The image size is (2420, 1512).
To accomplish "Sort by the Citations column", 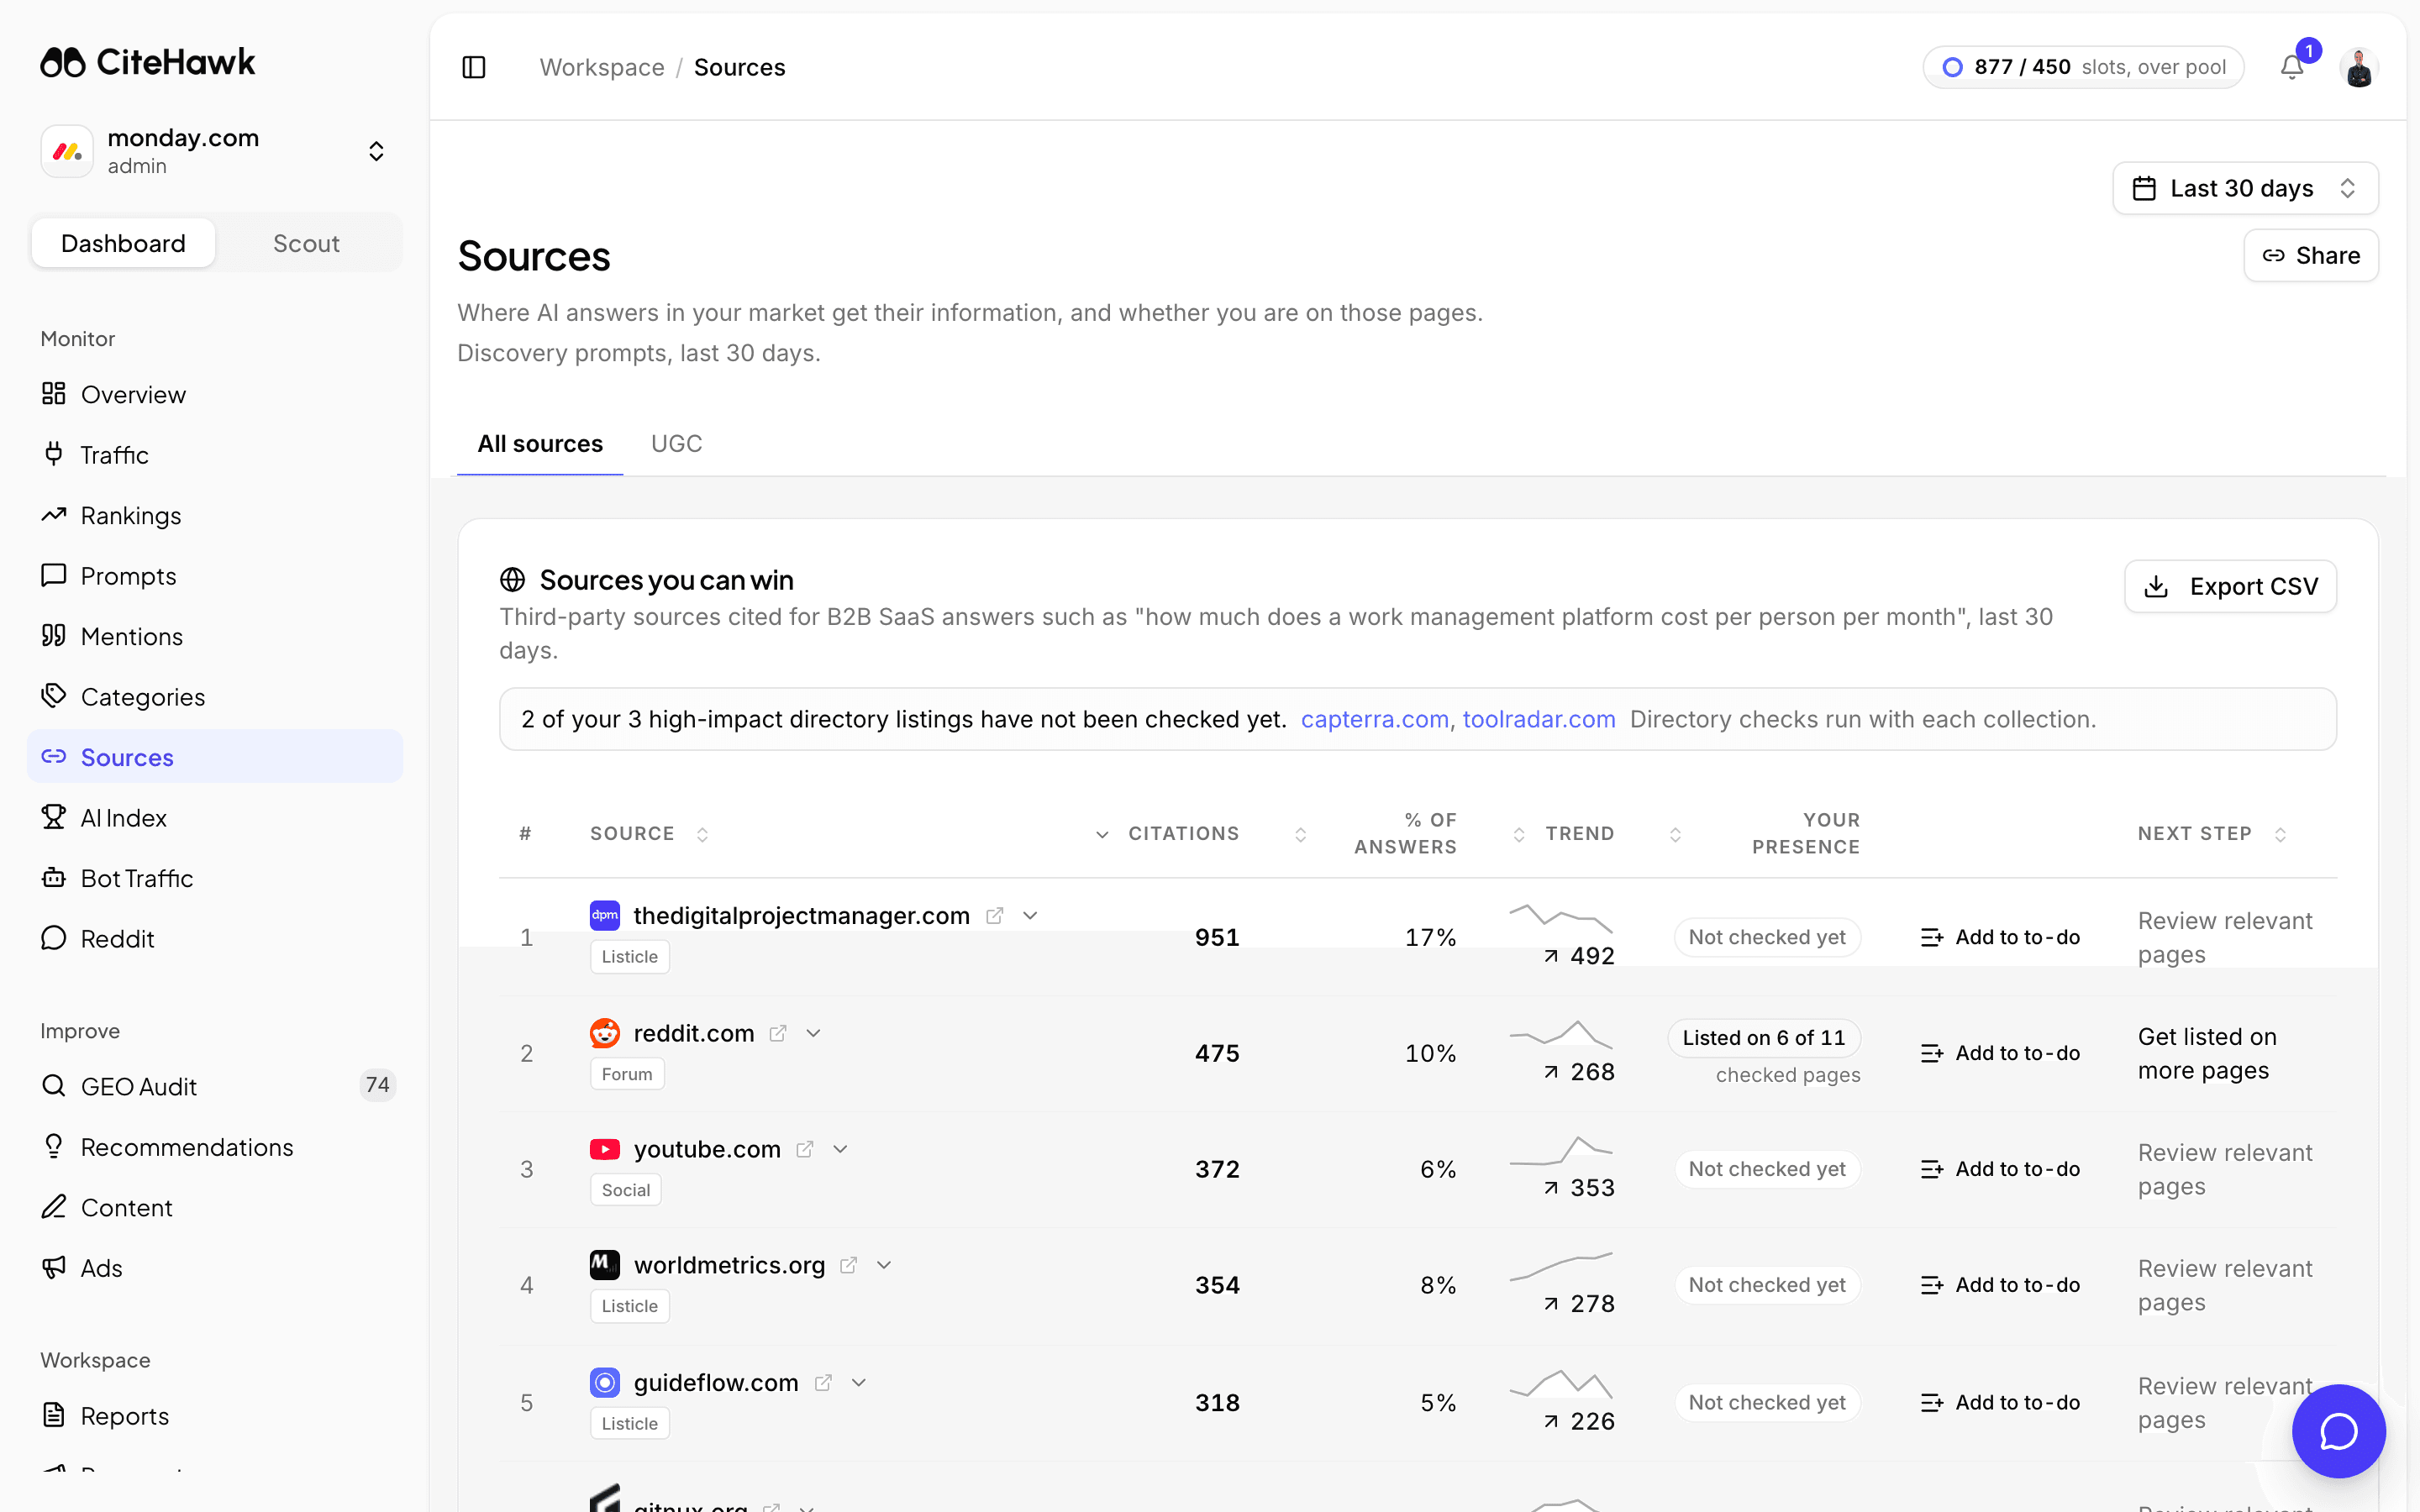I will click(1166, 834).
